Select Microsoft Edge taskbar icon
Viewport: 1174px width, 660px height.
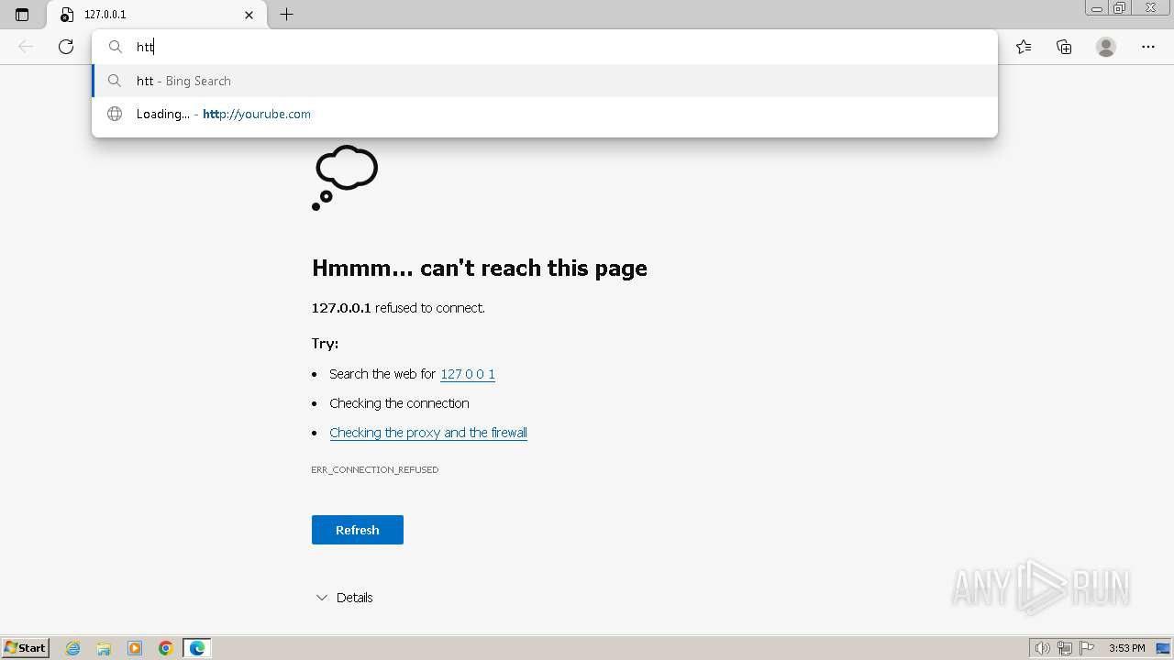197,648
